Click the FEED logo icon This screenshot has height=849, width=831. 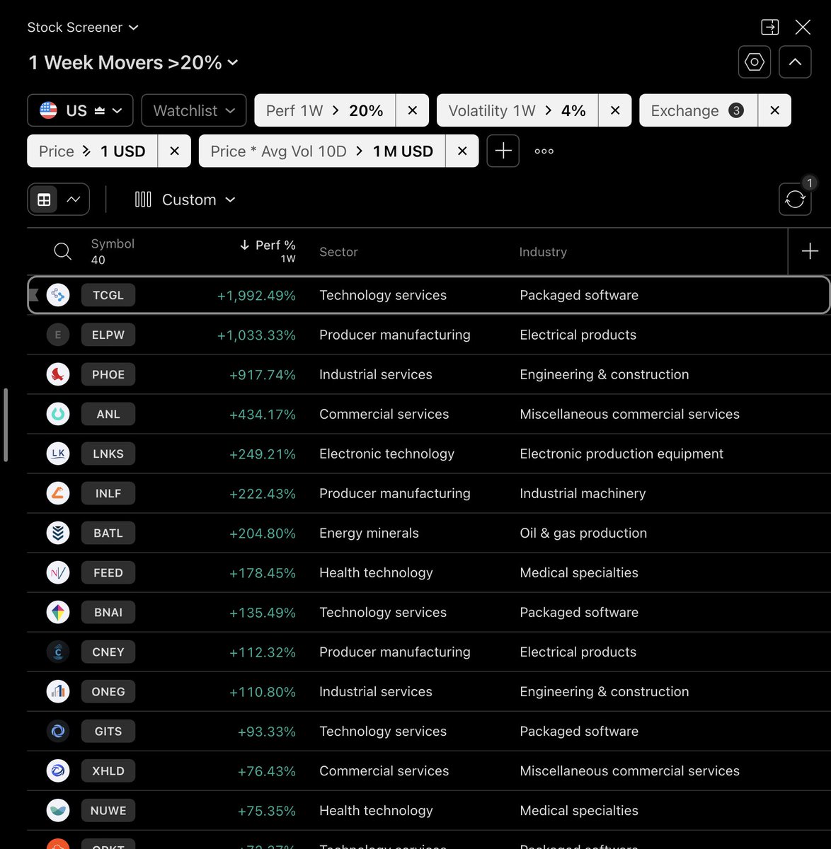pyautogui.click(x=58, y=572)
